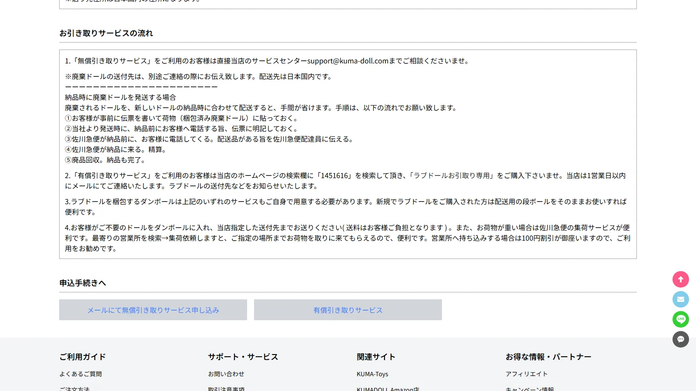Click 関連サイト footer heading
Viewport: 696px width, 391px height.
tap(376, 357)
